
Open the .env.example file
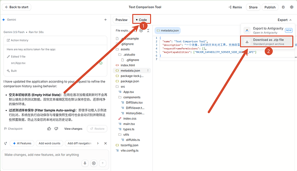130,39
